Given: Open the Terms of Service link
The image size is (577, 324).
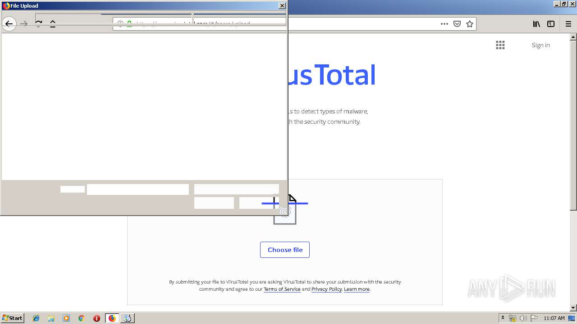Looking at the screenshot, I should [282, 289].
